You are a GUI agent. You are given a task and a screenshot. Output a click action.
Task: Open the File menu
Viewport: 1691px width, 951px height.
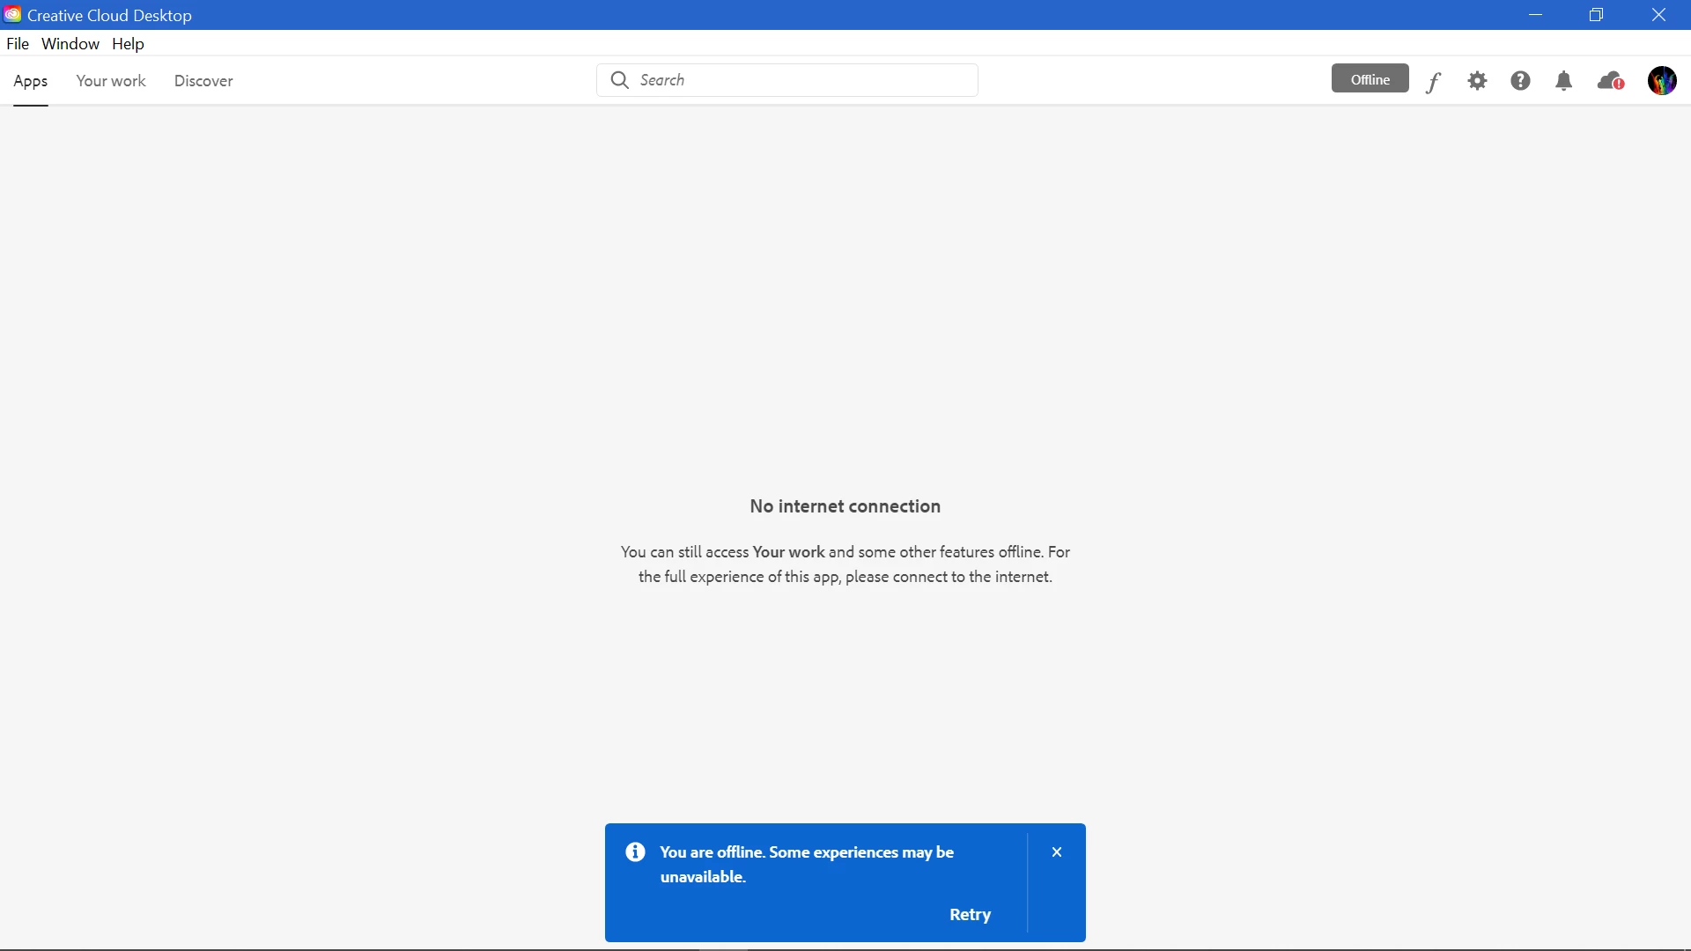click(18, 43)
